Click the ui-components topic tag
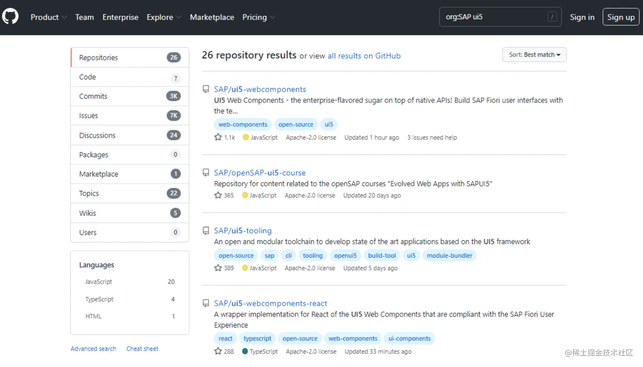The height and width of the screenshot is (367, 643). (x=410, y=339)
